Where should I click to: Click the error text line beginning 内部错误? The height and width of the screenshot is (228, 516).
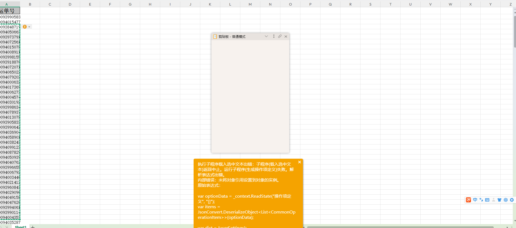[x=239, y=180]
